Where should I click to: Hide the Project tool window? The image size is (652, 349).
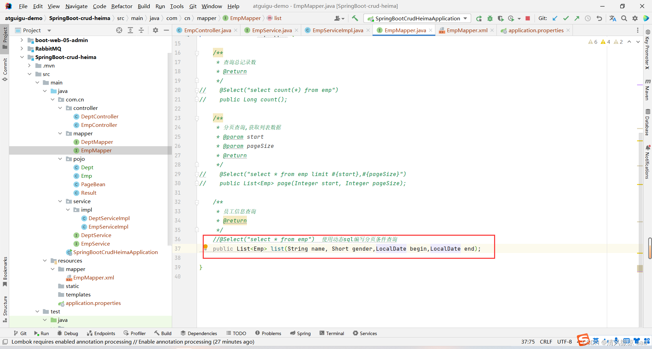(166, 30)
